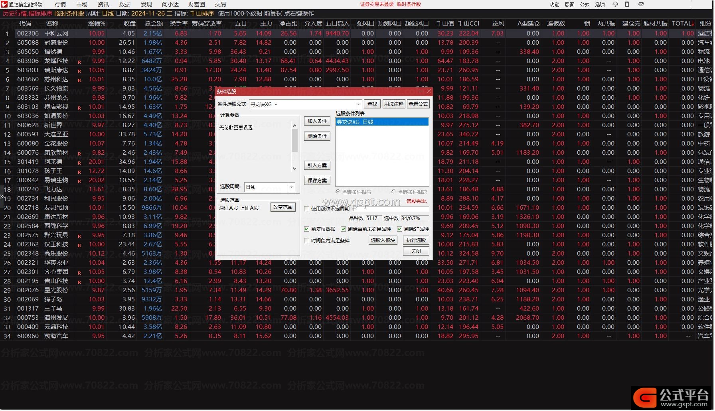This screenshot has width=715, height=411.
Task: Click the 寻龙诀XG formula input field
Action: click(302, 104)
